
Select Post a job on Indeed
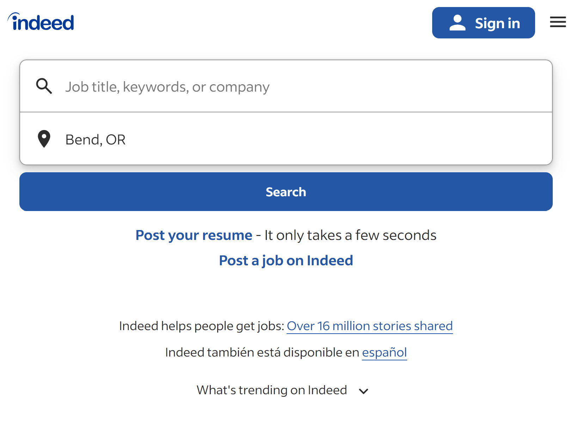[286, 260]
